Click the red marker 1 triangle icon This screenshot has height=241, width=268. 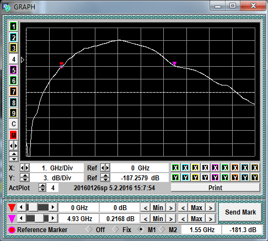tap(12, 208)
